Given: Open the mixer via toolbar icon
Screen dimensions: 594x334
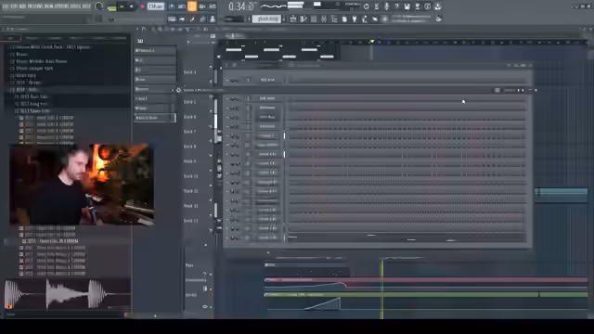Looking at the screenshot, I should (x=324, y=19).
